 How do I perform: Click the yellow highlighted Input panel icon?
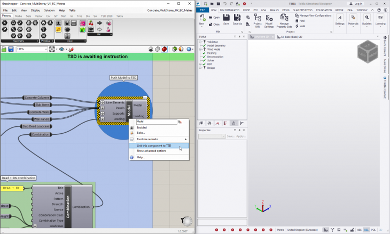pyautogui.click(x=58, y=29)
